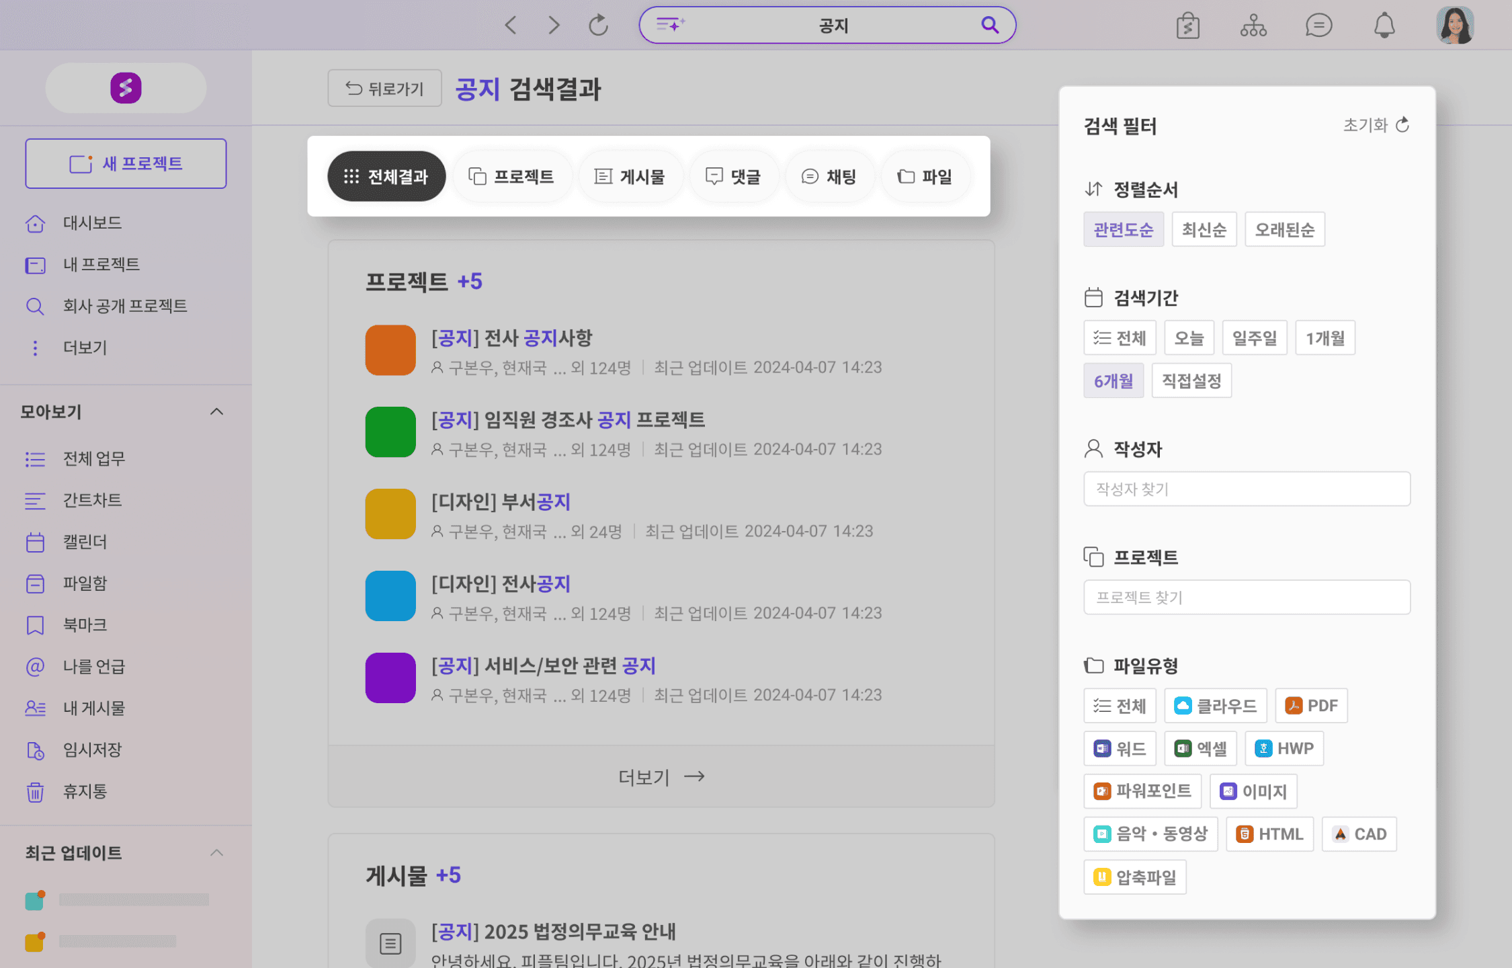1512x968 pixels.
Task: Click the 뒤로가기 back button
Action: [384, 88]
